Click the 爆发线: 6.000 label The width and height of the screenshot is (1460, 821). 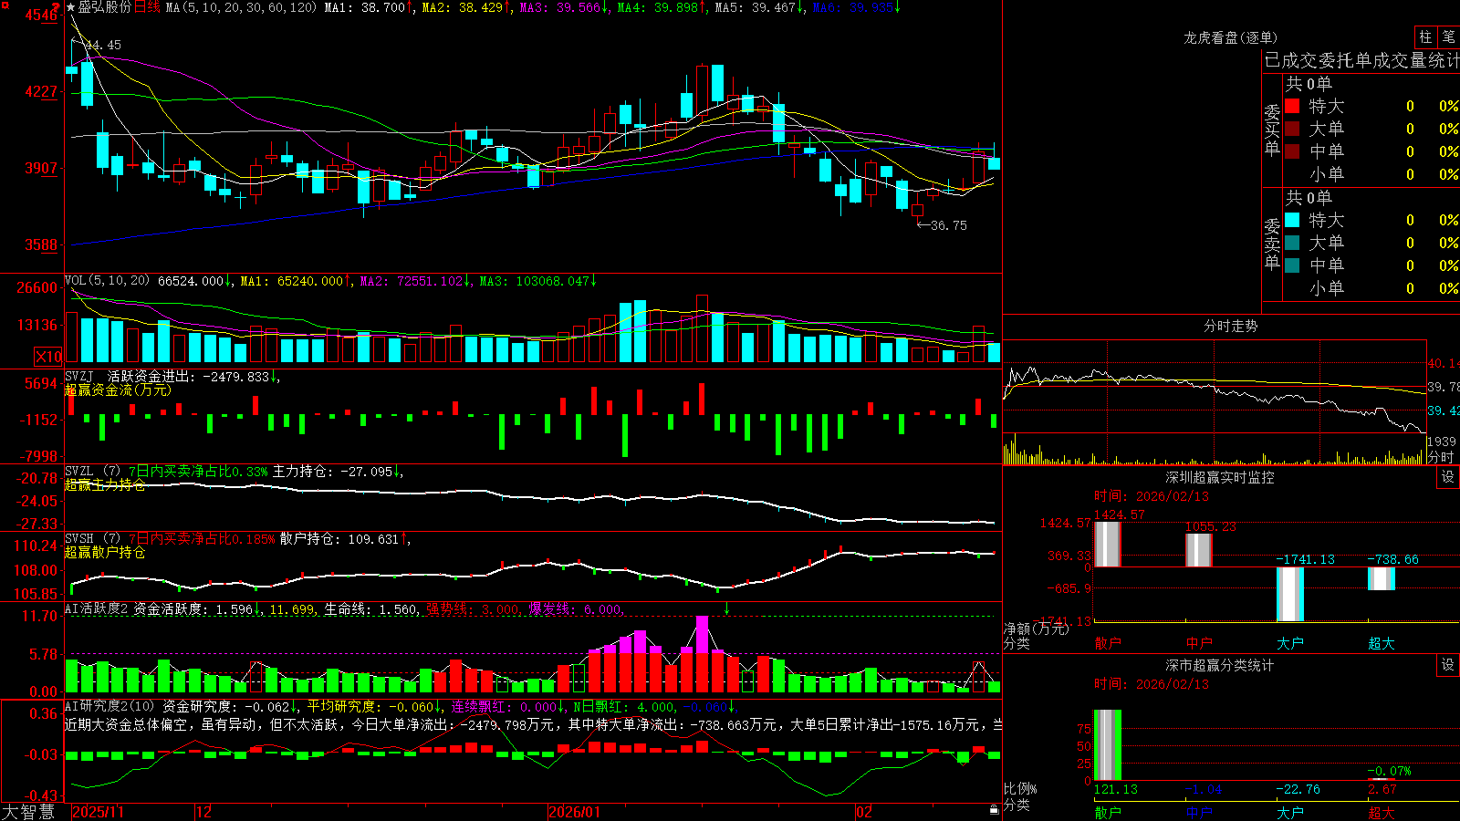[575, 609]
